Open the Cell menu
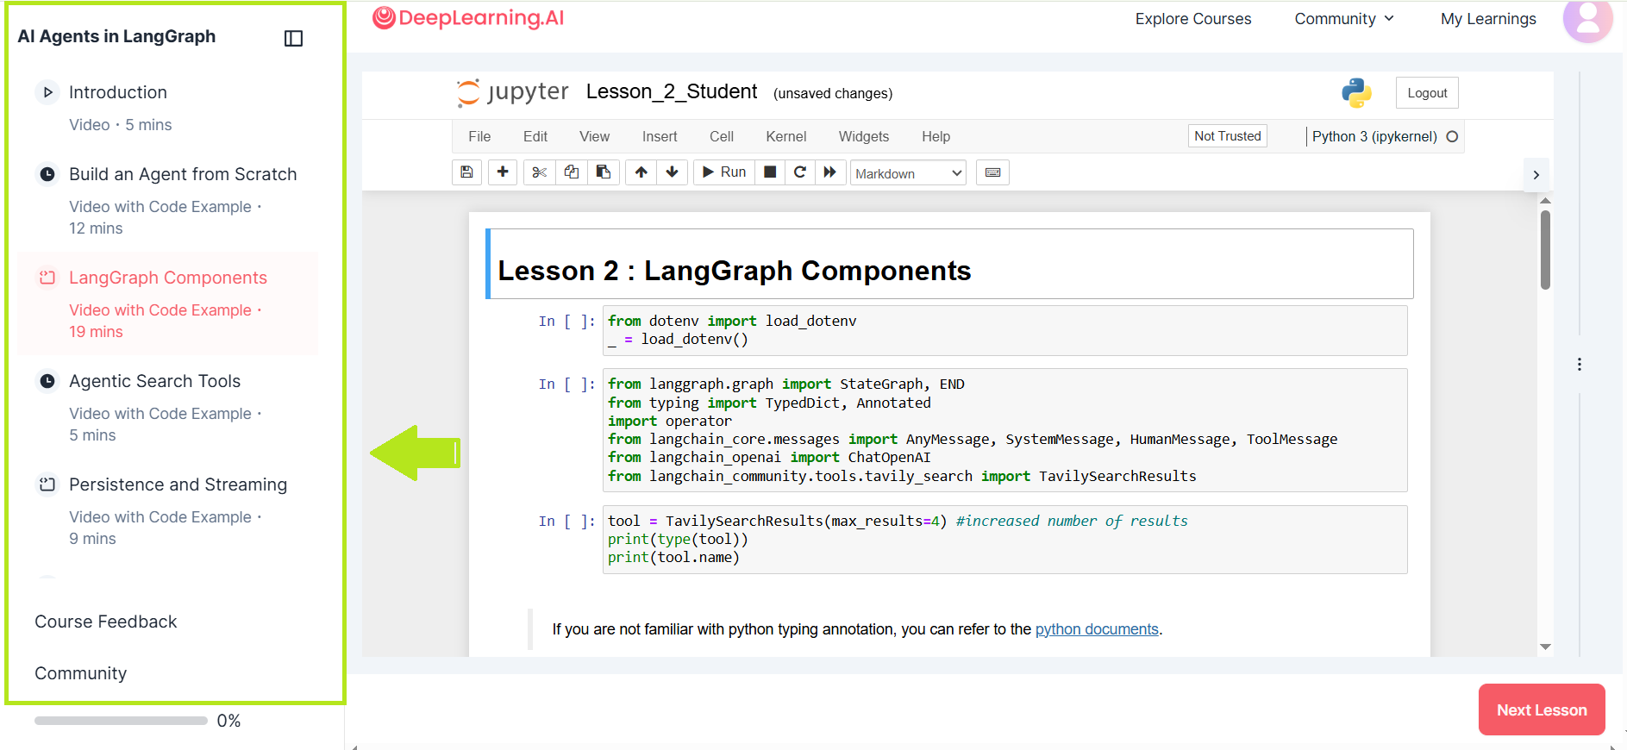1627x750 pixels. pyautogui.click(x=721, y=136)
